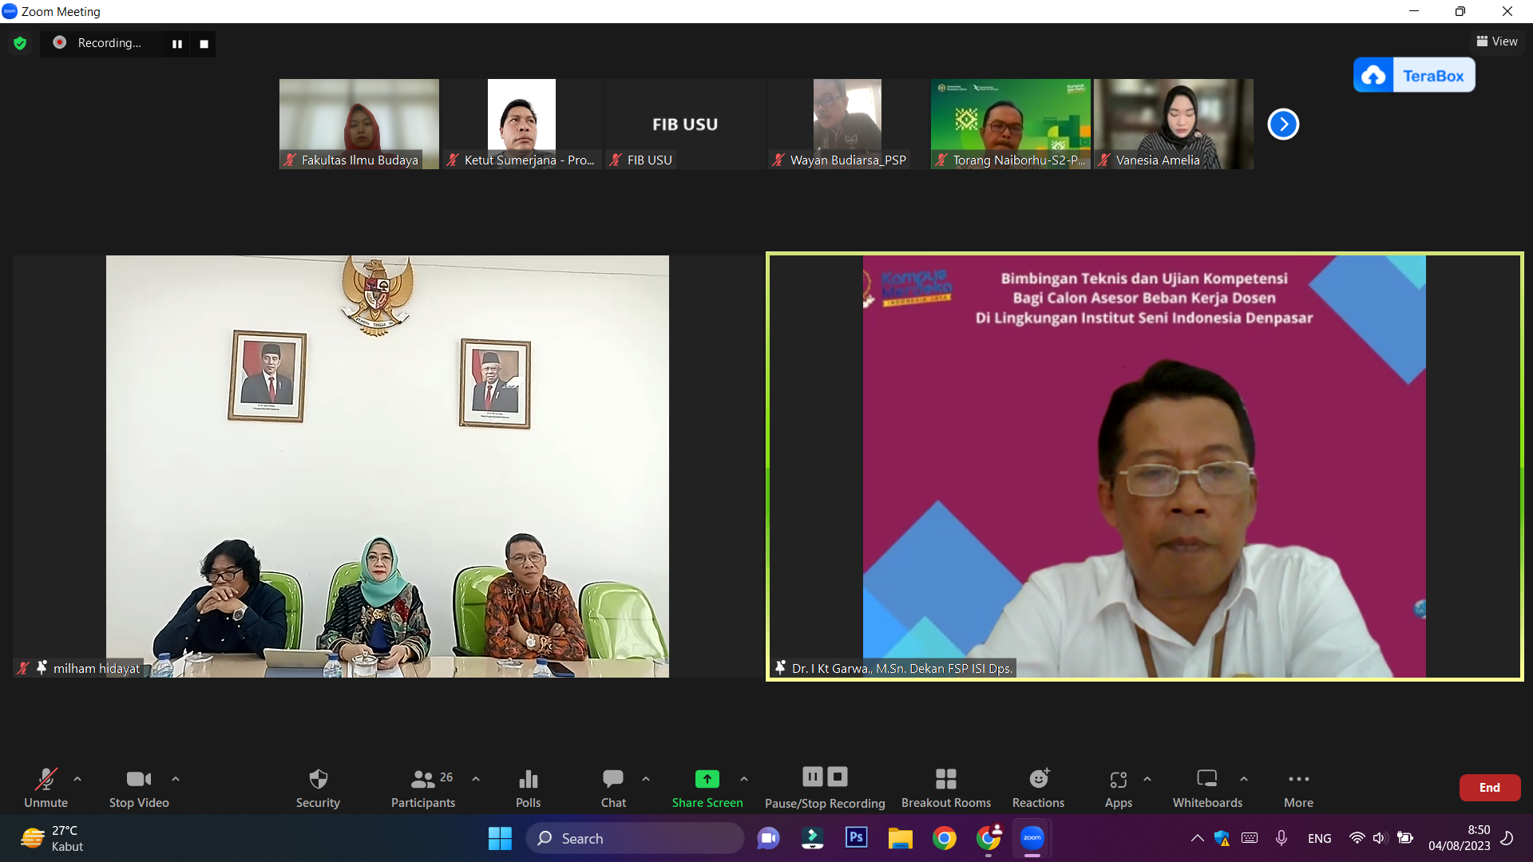Screen dimensions: 1533x862
Task: Select the FIB USU participant tile
Action: [685, 124]
